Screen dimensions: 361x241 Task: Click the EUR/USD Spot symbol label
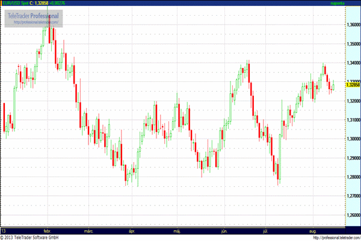tap(14, 4)
